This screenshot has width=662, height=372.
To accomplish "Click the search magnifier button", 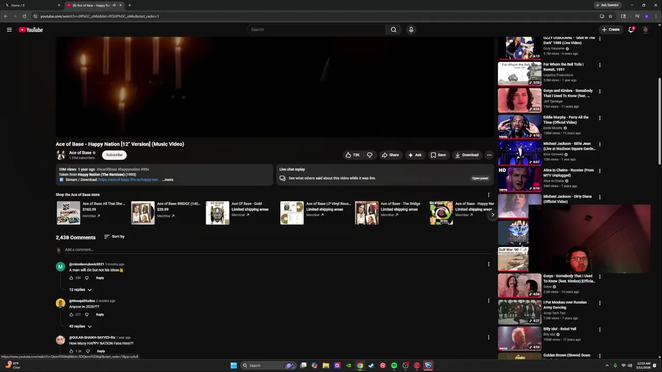I will click(x=394, y=29).
